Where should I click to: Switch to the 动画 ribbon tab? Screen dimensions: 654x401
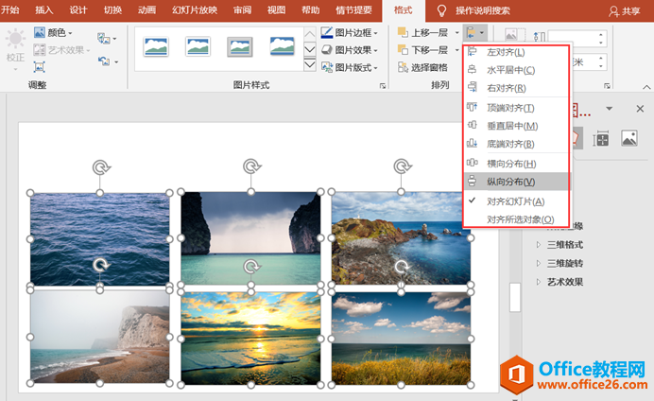point(146,10)
